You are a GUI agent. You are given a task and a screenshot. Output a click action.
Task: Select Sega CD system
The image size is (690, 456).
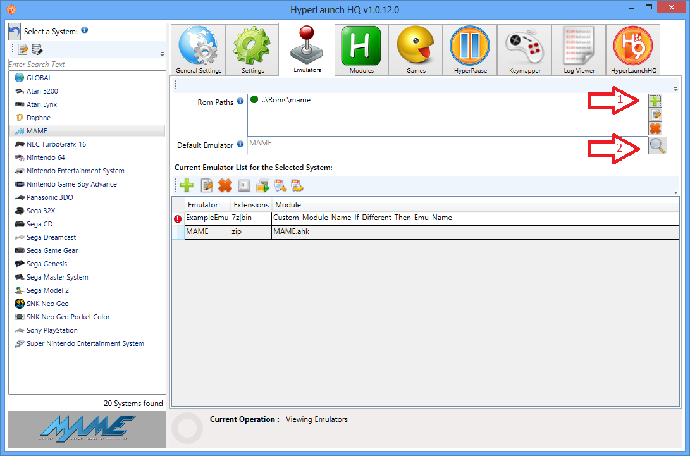click(x=87, y=224)
